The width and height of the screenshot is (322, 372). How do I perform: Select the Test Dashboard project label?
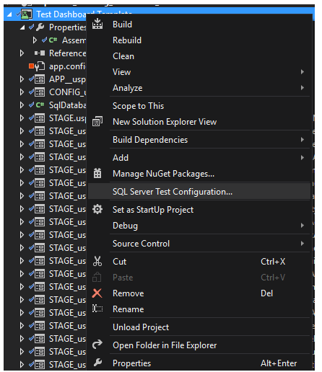click(61, 14)
